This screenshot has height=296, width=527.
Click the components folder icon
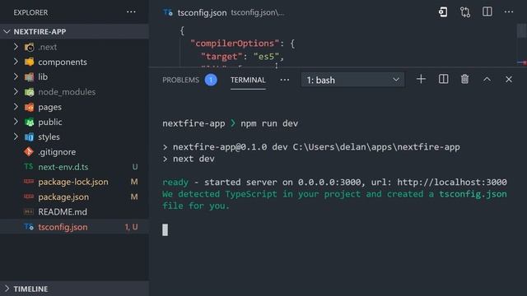click(30, 62)
